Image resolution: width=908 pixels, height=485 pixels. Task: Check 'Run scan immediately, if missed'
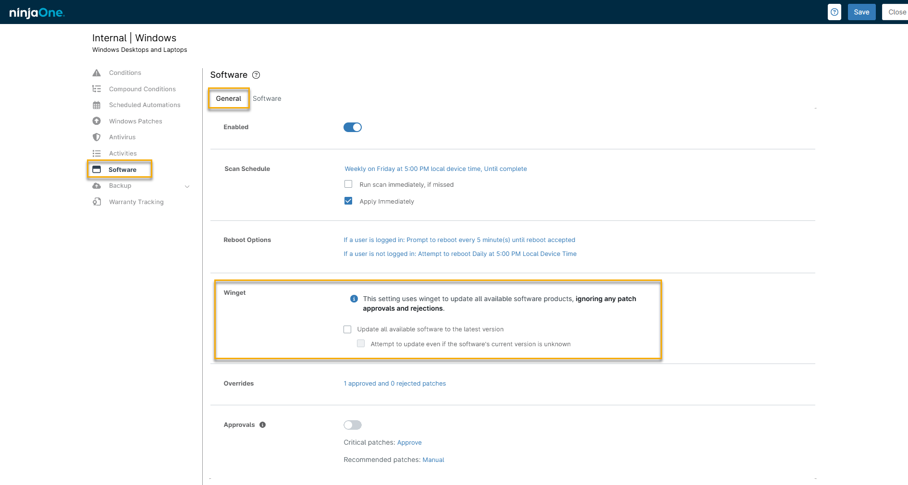click(x=348, y=184)
